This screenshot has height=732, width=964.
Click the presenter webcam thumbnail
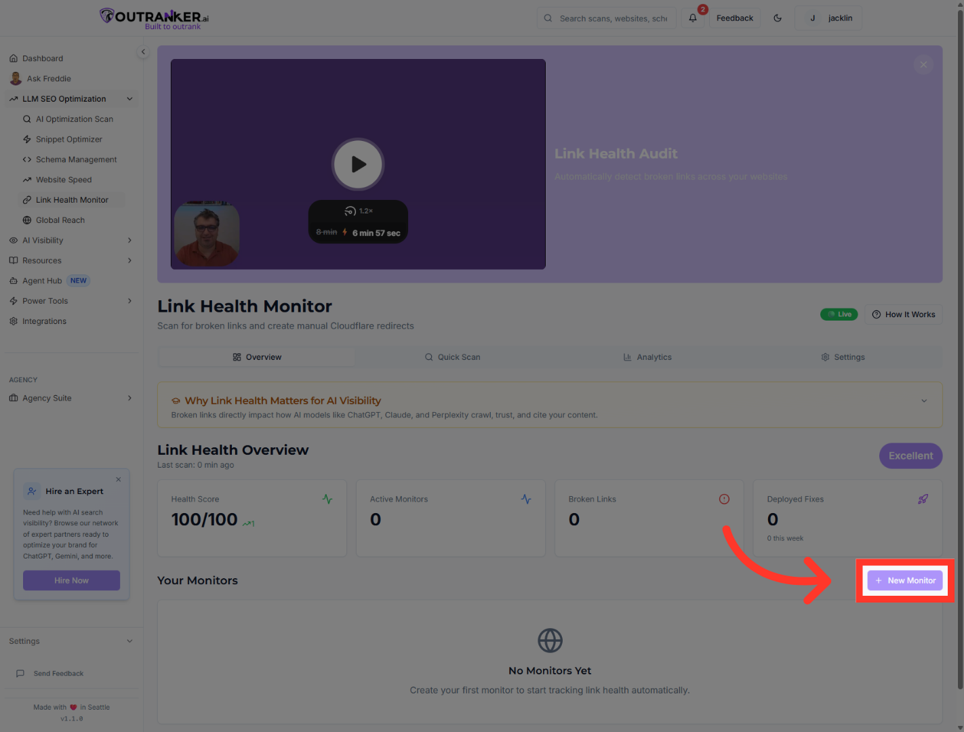pos(207,235)
